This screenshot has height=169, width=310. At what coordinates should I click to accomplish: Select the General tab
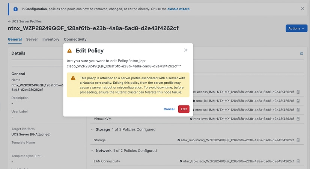pyautogui.click(x=15, y=39)
